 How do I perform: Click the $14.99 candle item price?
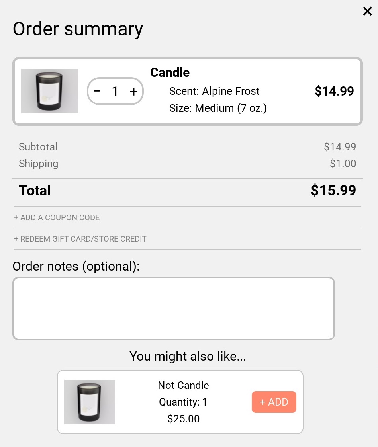[x=334, y=91]
